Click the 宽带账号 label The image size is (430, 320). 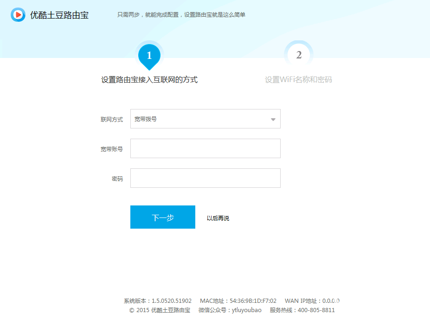(x=112, y=149)
